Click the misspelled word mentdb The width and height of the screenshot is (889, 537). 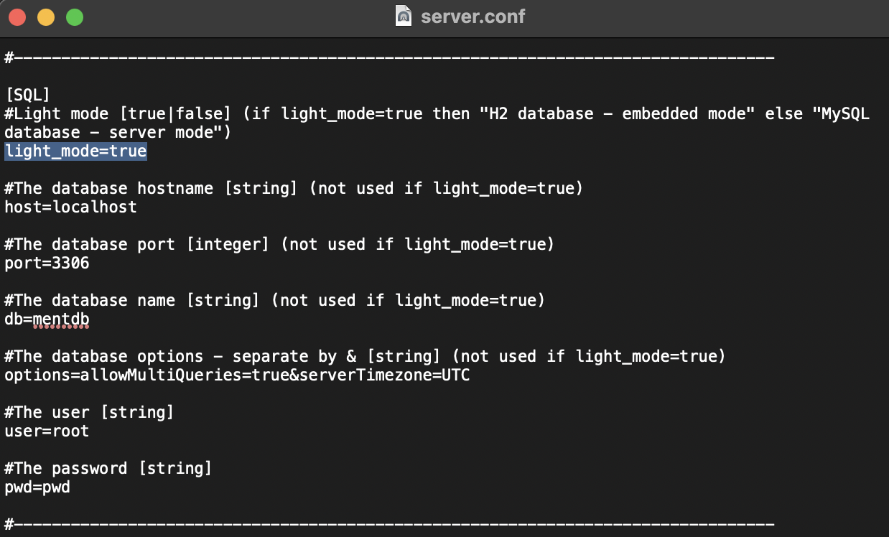(61, 319)
